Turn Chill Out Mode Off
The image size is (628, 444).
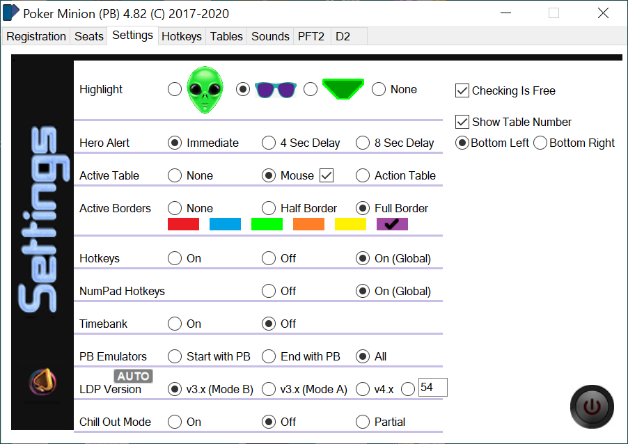point(268,422)
